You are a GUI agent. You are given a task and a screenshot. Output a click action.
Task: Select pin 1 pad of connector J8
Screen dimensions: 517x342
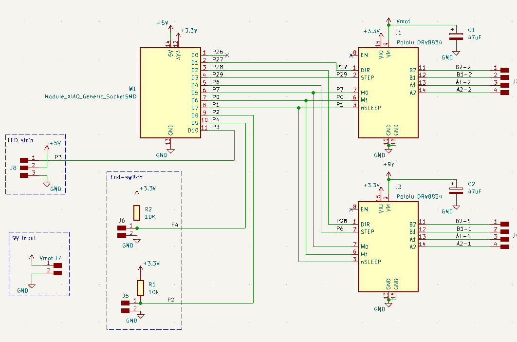tap(24, 160)
